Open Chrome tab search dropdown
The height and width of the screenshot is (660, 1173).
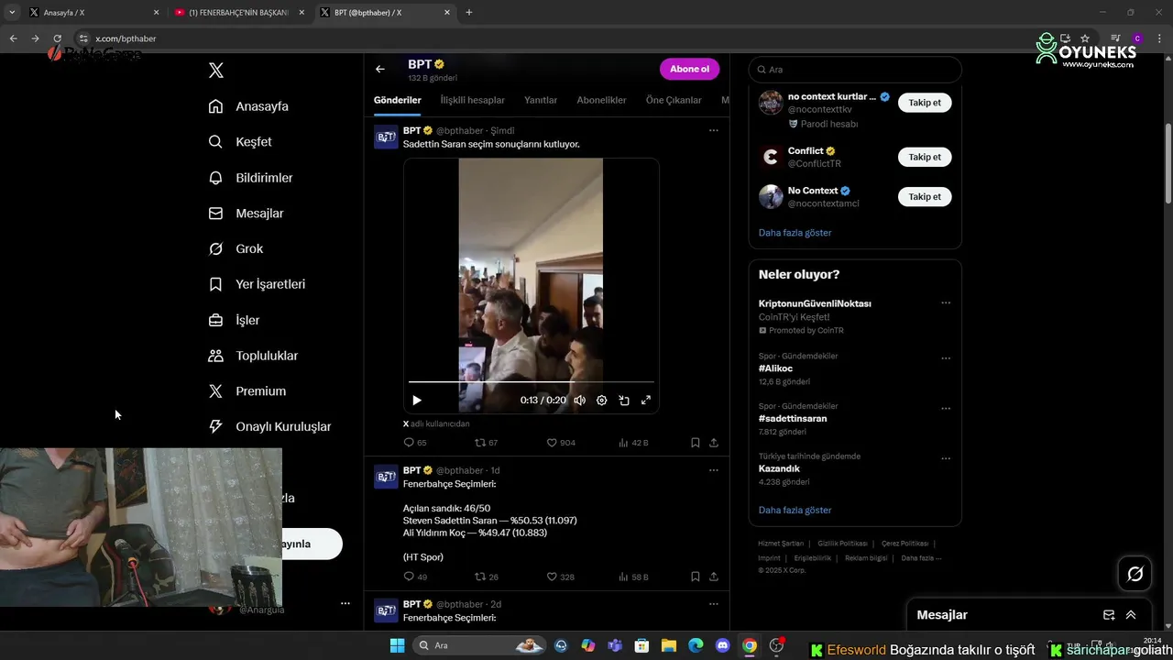coord(12,13)
